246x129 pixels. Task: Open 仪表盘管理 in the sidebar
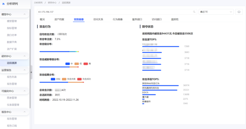[13, 105]
